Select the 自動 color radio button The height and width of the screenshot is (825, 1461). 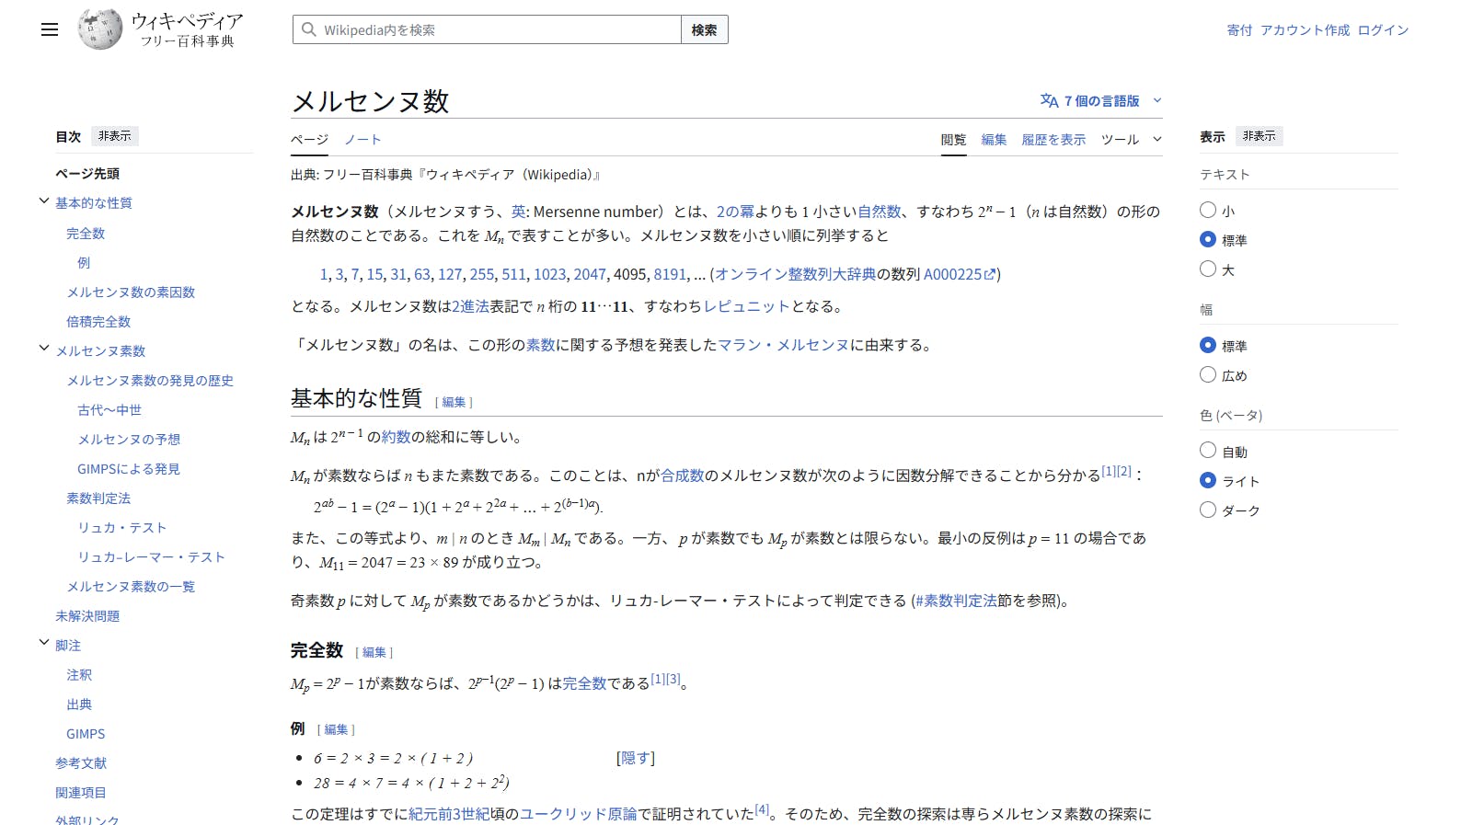[1208, 451]
